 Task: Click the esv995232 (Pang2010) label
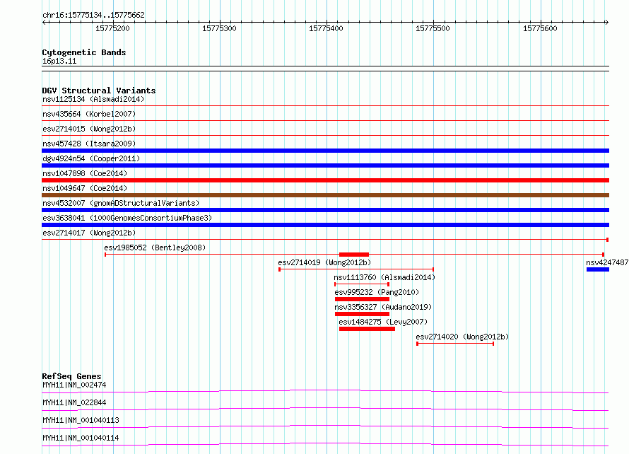pyautogui.click(x=377, y=292)
